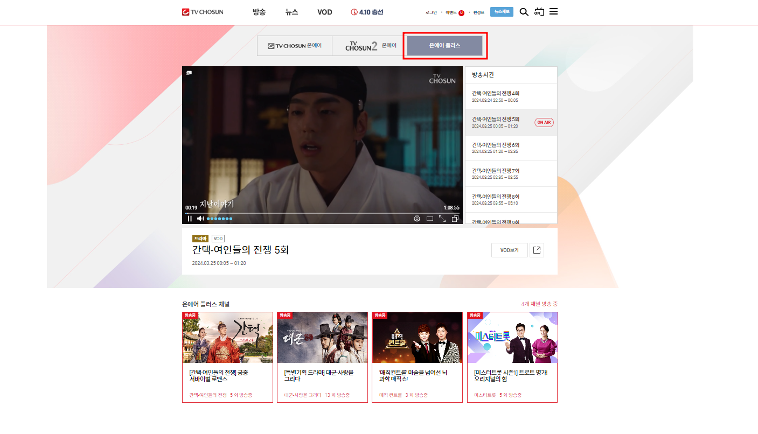The width and height of the screenshot is (758, 434).
Task: Click title 매직컨트롤 마술을 넘어선 뇌과학 매직쇼
Action: [x=413, y=375]
